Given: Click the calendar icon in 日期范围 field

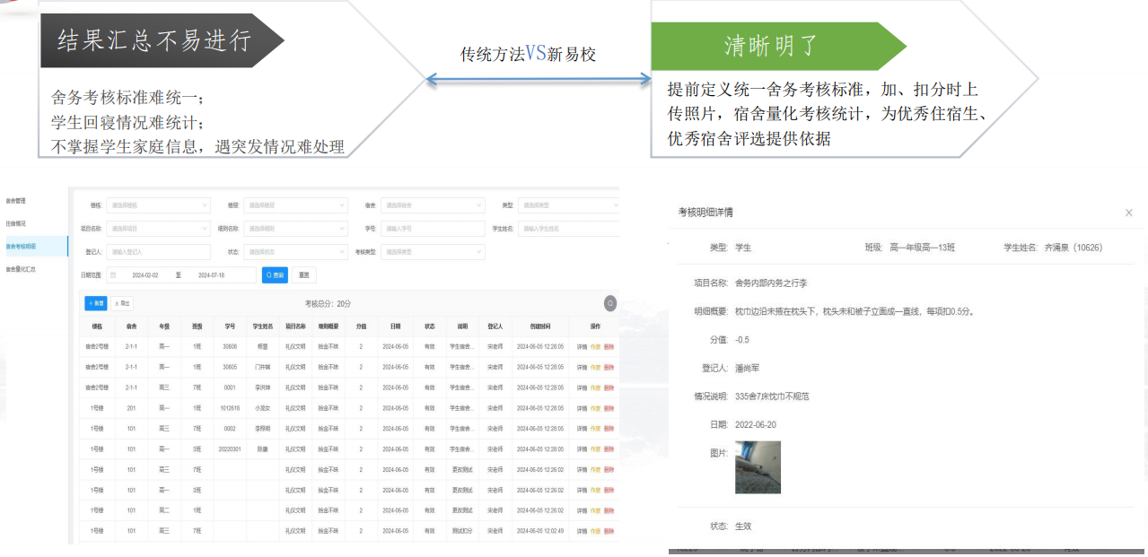Looking at the screenshot, I should tap(113, 275).
